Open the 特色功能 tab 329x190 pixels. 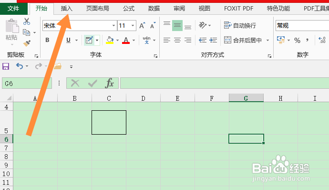tap(278, 9)
